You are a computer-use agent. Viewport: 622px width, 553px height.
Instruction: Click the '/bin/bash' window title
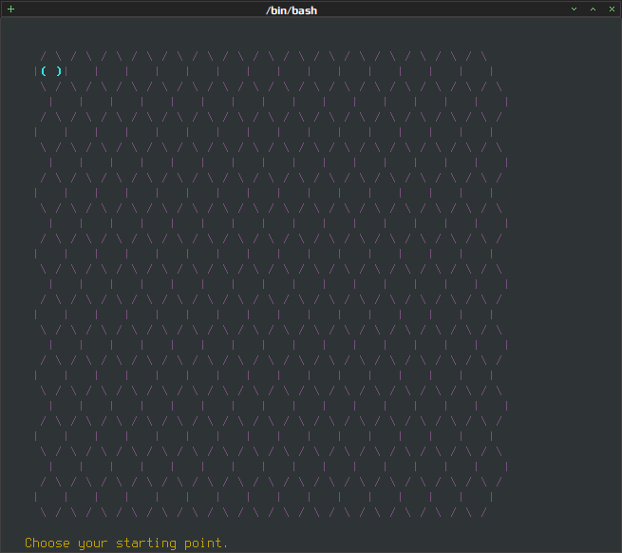point(292,10)
